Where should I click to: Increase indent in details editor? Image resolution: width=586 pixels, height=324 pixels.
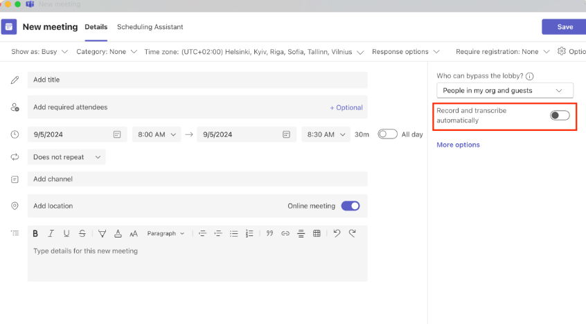pos(218,233)
